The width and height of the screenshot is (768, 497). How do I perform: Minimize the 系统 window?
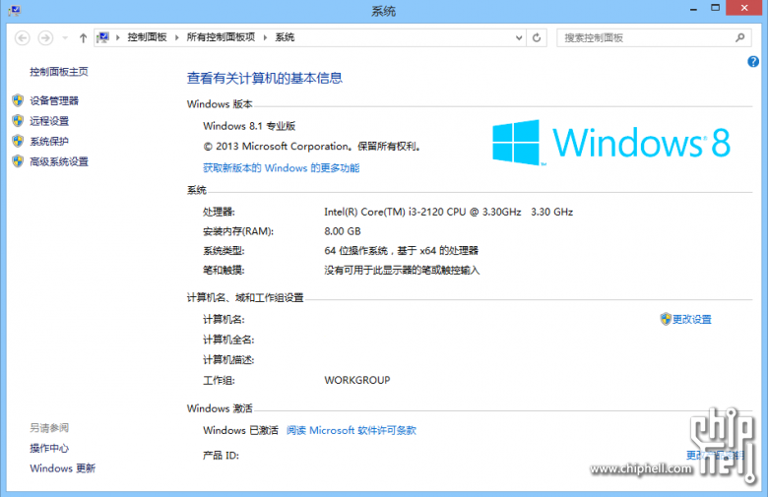[693, 8]
